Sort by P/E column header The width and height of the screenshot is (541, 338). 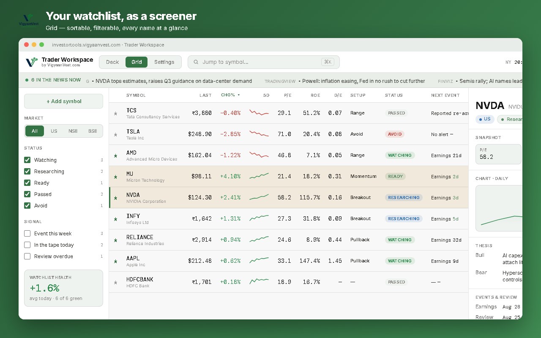tap(287, 95)
